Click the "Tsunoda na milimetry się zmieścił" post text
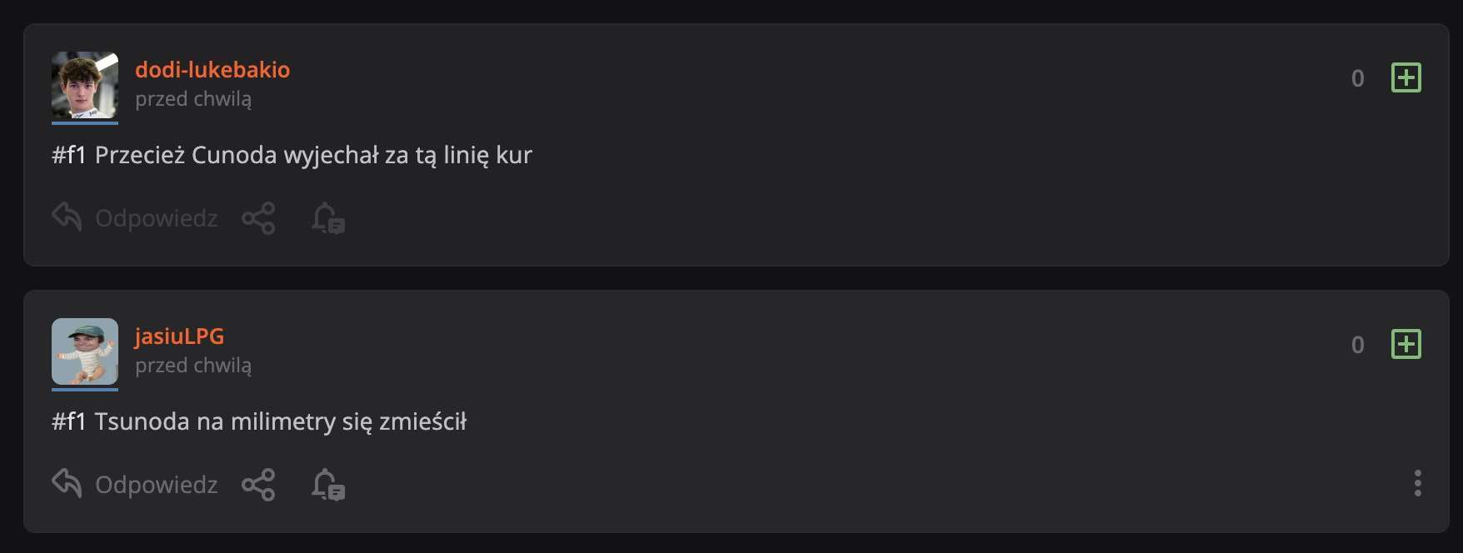 [x=281, y=422]
